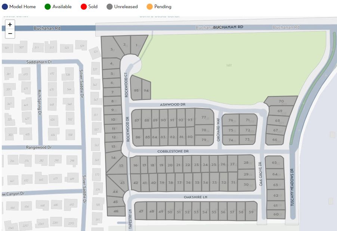Screen dimensions: 337x231
Task: Click the red Sold legend dot
Action: tap(84, 7)
